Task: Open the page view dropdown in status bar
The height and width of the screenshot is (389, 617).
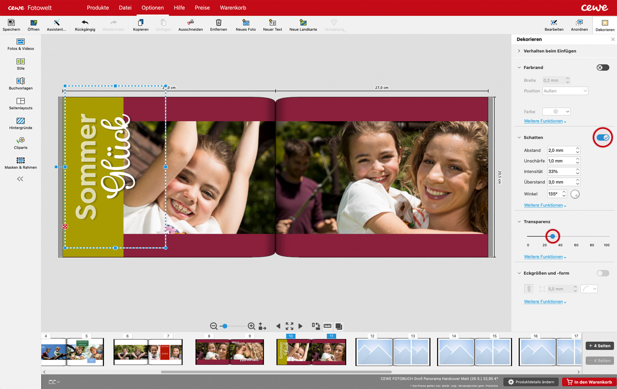Action: (54, 382)
